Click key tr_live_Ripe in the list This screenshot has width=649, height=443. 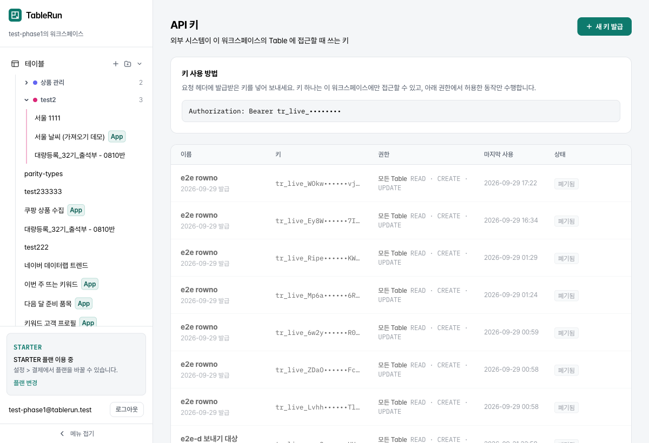(317, 258)
